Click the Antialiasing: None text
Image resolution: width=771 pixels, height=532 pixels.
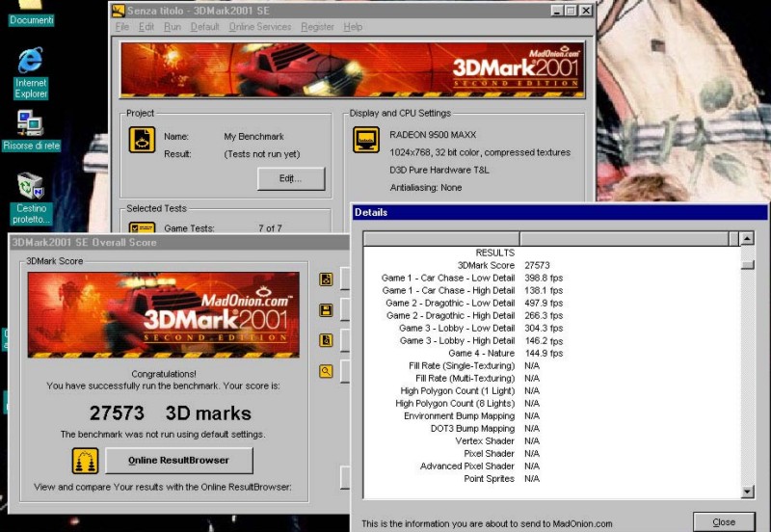point(426,187)
